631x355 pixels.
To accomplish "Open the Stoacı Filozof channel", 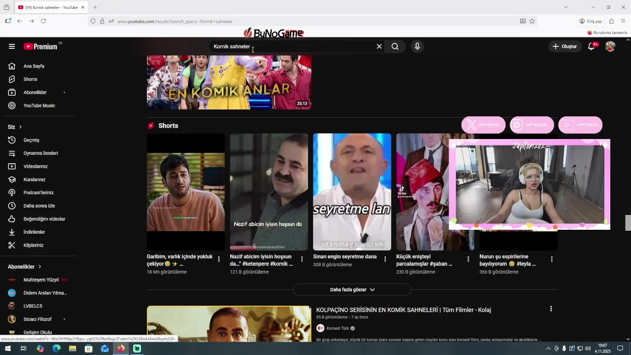I will tap(37, 319).
